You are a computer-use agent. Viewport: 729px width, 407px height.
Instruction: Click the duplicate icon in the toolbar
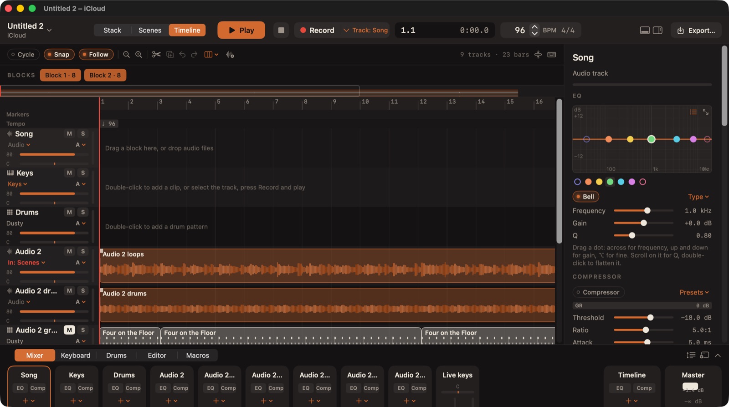pyautogui.click(x=170, y=55)
